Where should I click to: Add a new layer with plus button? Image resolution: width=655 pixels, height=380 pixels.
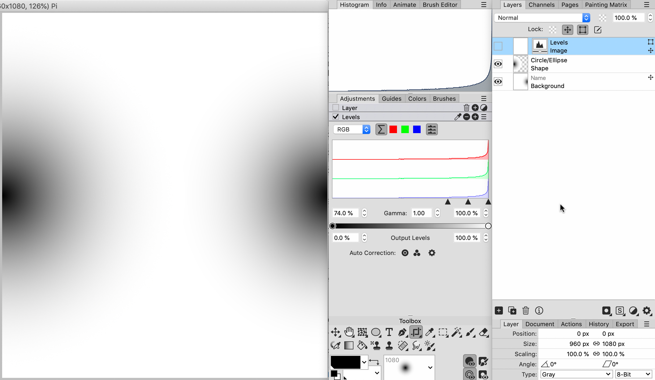coord(499,310)
